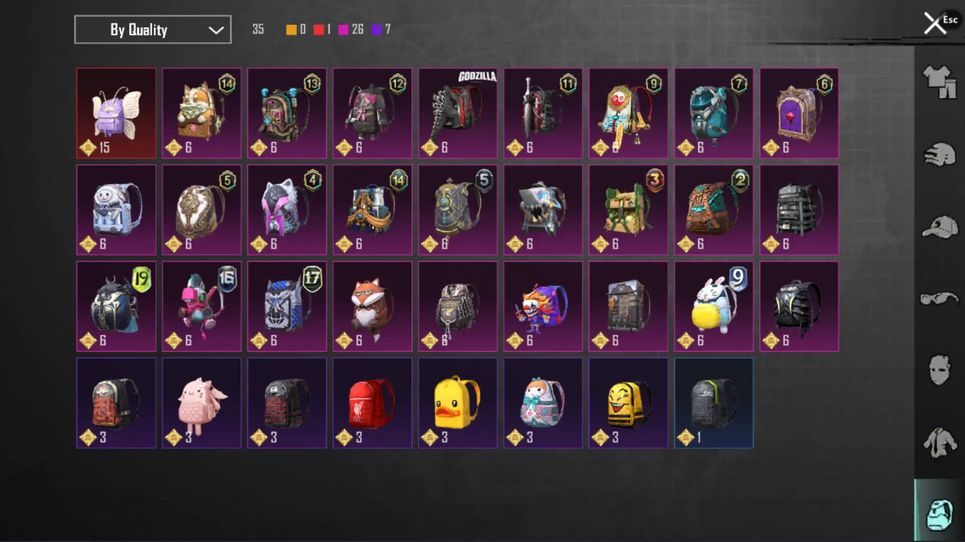Close the inventory with X icon
The width and height of the screenshot is (965, 542).
(x=934, y=24)
